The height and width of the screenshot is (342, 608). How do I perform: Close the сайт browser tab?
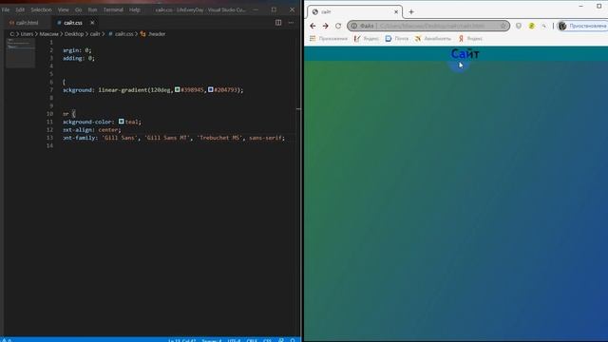396,12
